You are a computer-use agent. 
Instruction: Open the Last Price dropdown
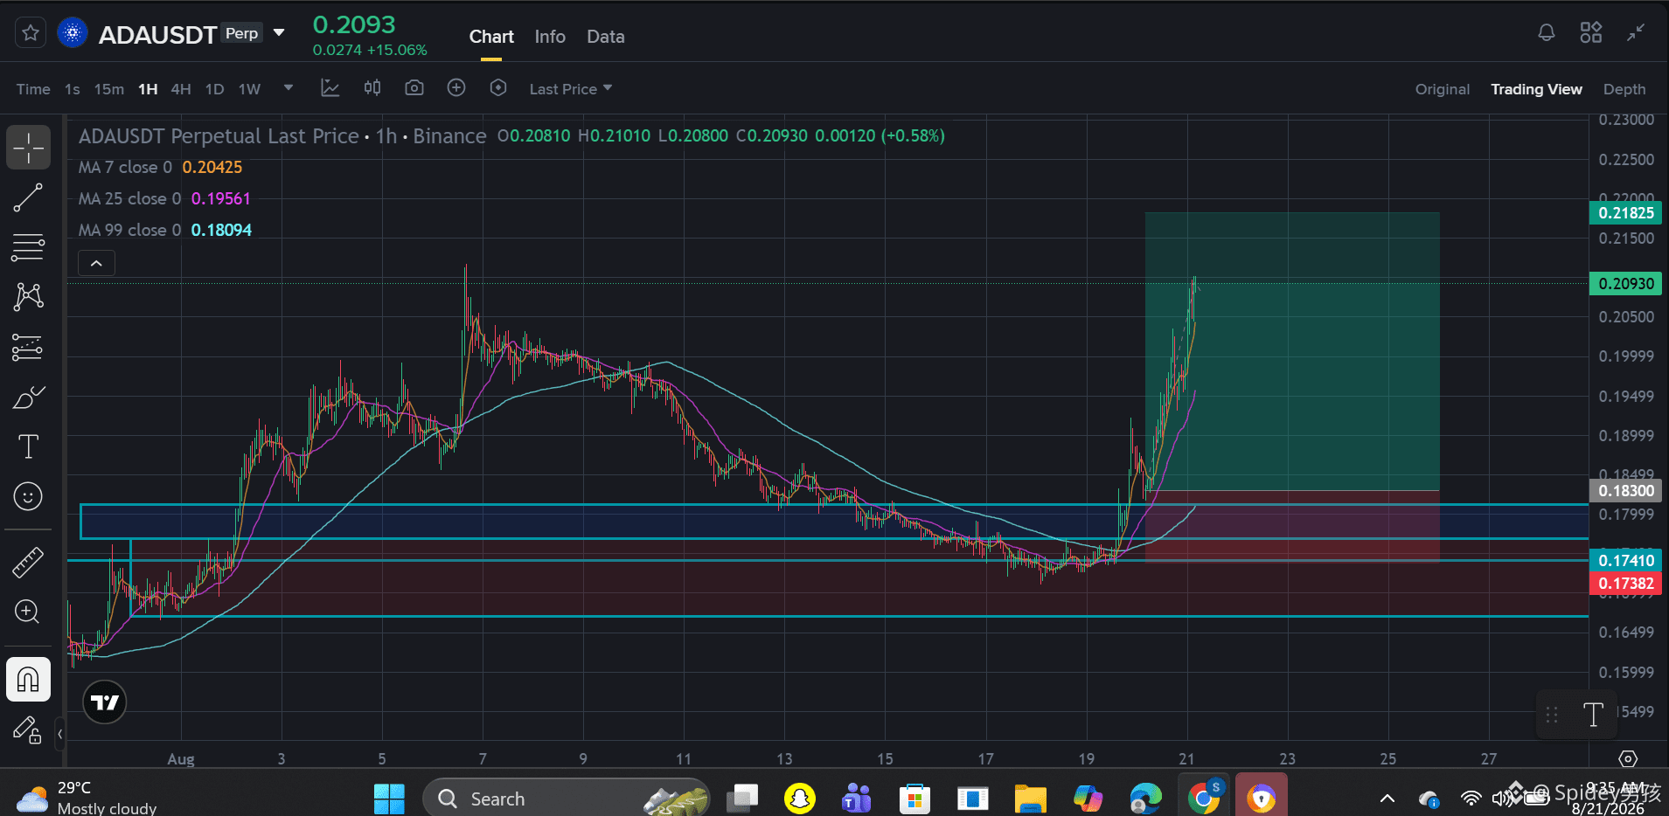pos(571,89)
